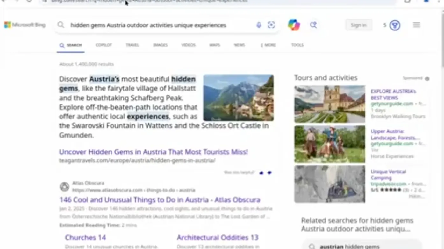The image size is (444, 249).
Task: Click the microphone voice search icon
Action: [x=259, y=25]
